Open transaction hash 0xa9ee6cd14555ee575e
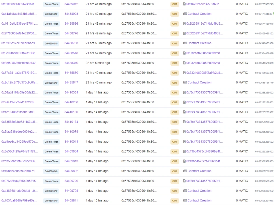The width and height of the screenshot is (274, 205). pos(19,142)
